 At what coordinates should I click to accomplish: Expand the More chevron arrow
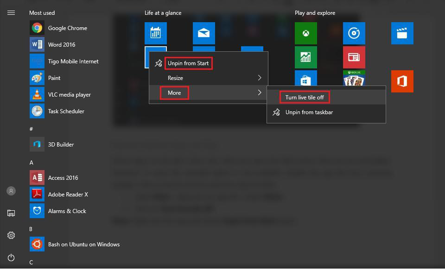tap(260, 92)
